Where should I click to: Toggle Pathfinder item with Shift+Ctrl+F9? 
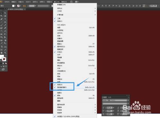75,87
